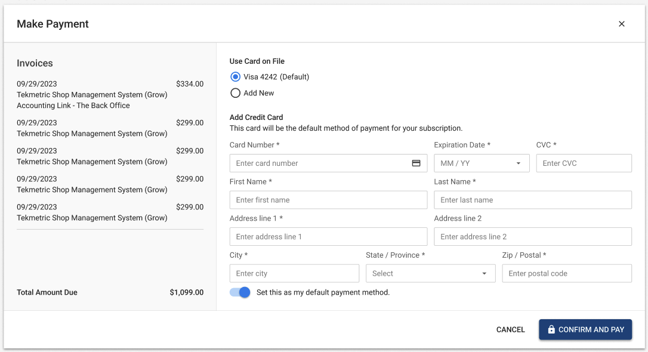Focus the Enter last name field
Viewport: 648px width, 352px height.
[x=532, y=200]
